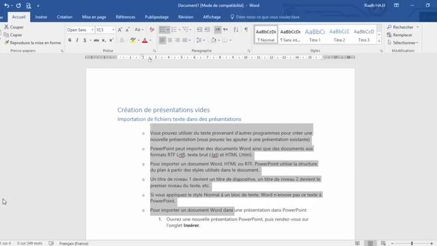This screenshot has width=437, height=246.
Task: Click the increase indent icon
Action: (207, 29)
